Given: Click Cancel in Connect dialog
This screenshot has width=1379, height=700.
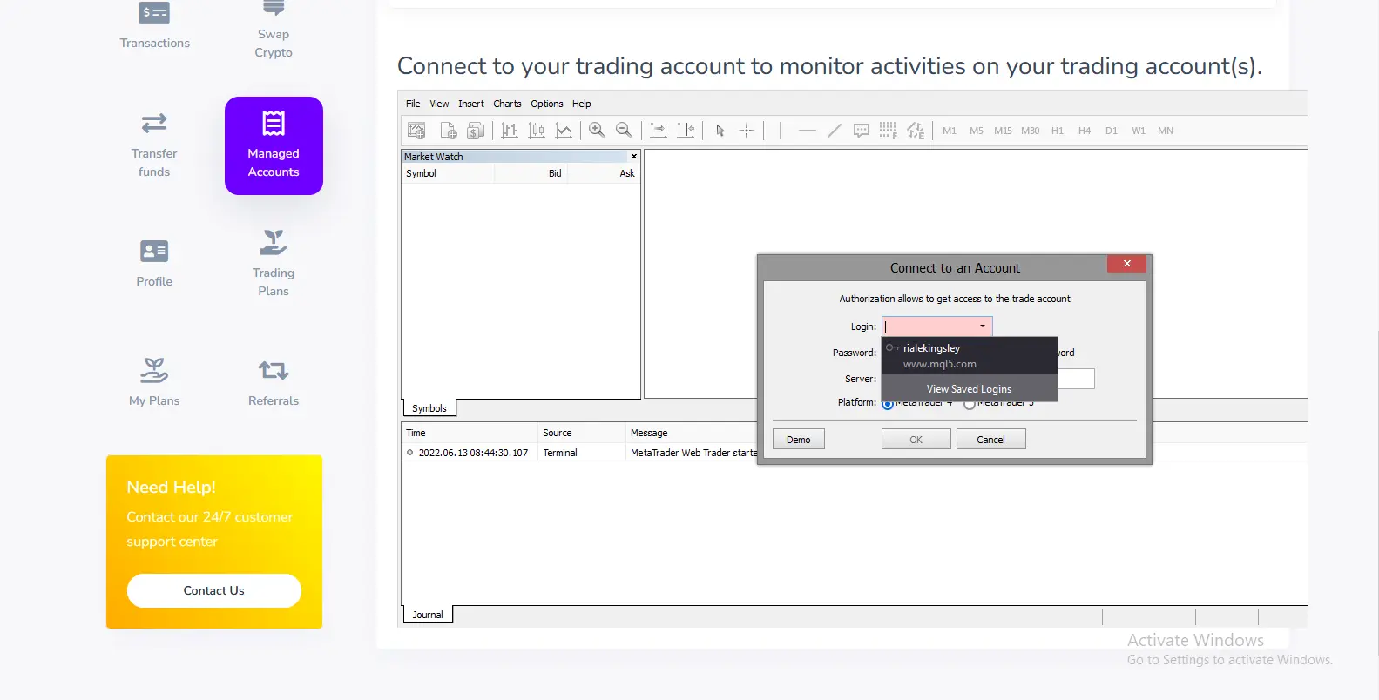Looking at the screenshot, I should [990, 440].
